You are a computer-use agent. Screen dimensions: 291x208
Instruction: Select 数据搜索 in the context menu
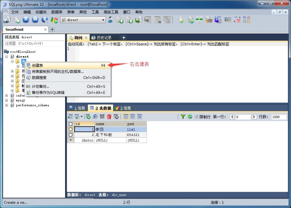(x=68, y=78)
